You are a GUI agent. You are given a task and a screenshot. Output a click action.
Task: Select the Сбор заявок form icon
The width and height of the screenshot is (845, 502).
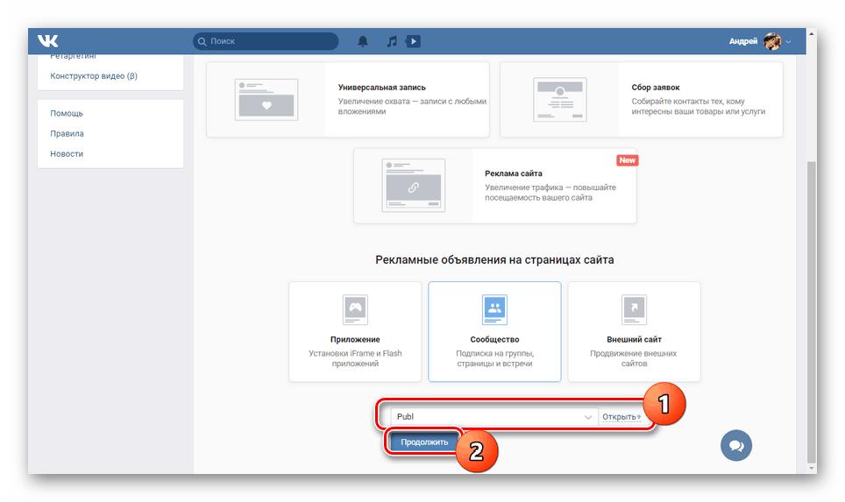(560, 100)
